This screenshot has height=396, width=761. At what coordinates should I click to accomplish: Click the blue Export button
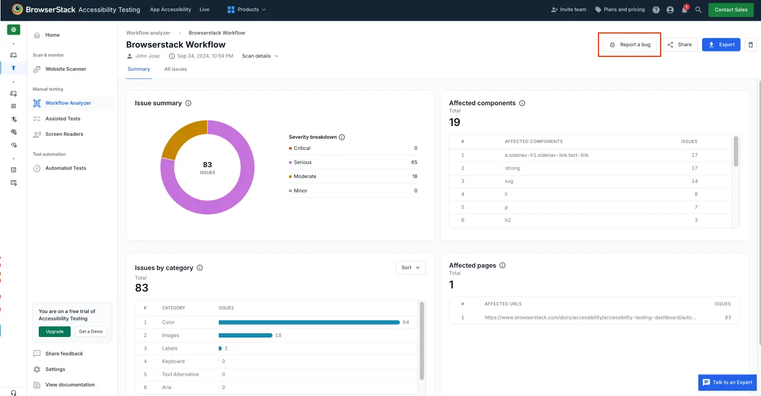[721, 45]
